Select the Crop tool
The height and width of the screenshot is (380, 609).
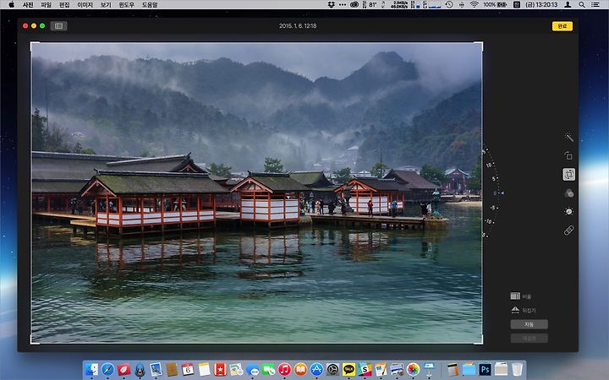click(x=568, y=175)
